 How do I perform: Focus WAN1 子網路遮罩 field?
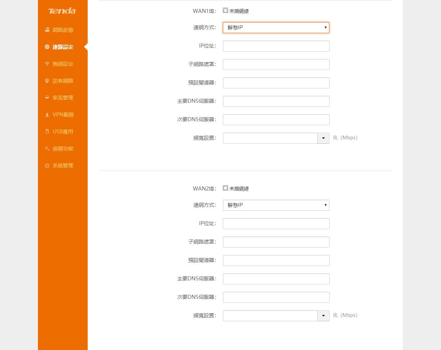(276, 64)
